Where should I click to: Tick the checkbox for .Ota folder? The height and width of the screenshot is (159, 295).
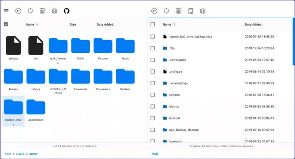point(153,48)
